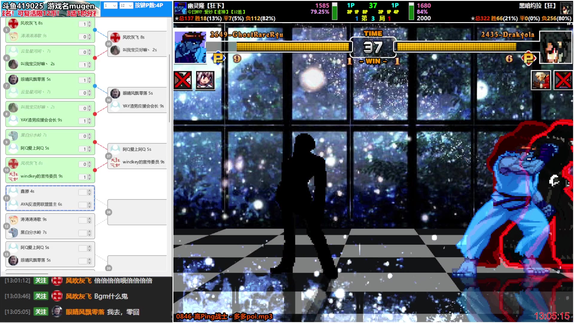Click windkey的宣传委员 avatar in match 10
Screen dimensions: 574x323
pos(13,176)
